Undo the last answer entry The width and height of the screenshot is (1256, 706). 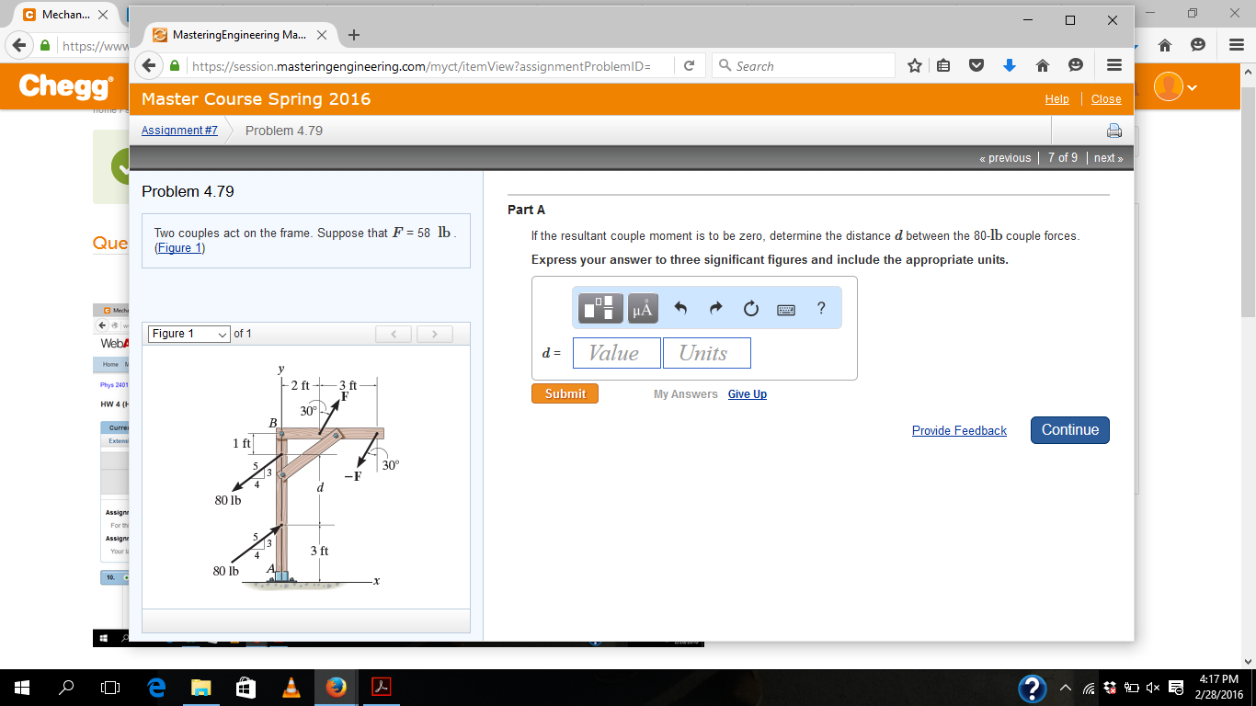pos(680,309)
